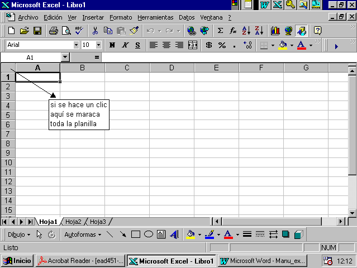Click the Increase Decimal icon

coord(247,45)
